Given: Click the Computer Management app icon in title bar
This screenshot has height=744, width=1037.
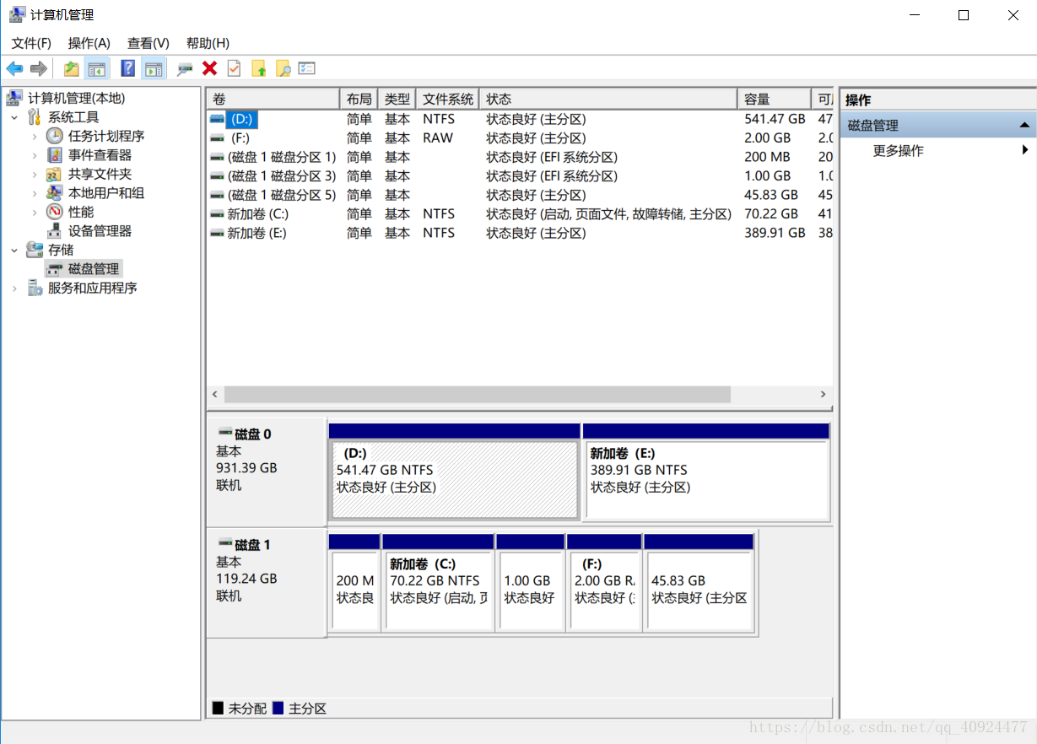Looking at the screenshot, I should [16, 14].
